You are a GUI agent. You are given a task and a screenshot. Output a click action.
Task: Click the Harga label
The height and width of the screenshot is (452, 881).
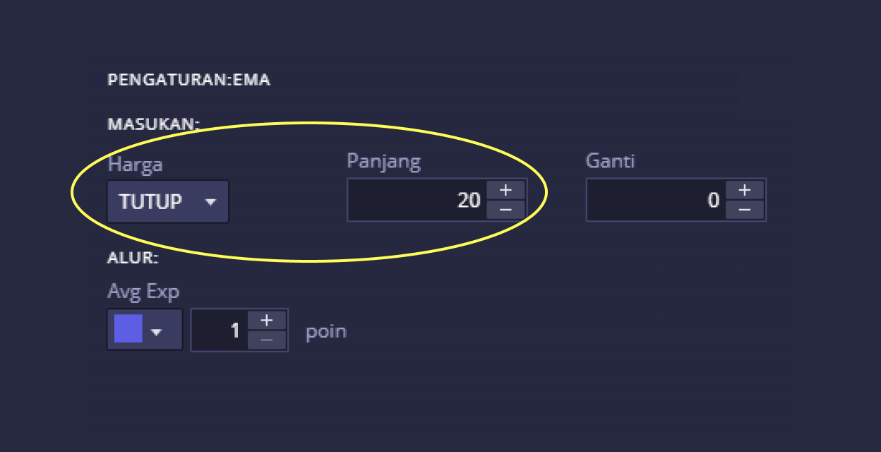point(135,165)
